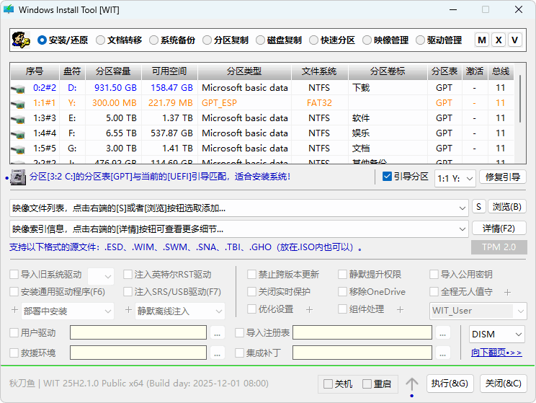Toggle the 关机 checkbox
Image resolution: width=536 pixels, height=403 pixels.
pos(328,384)
